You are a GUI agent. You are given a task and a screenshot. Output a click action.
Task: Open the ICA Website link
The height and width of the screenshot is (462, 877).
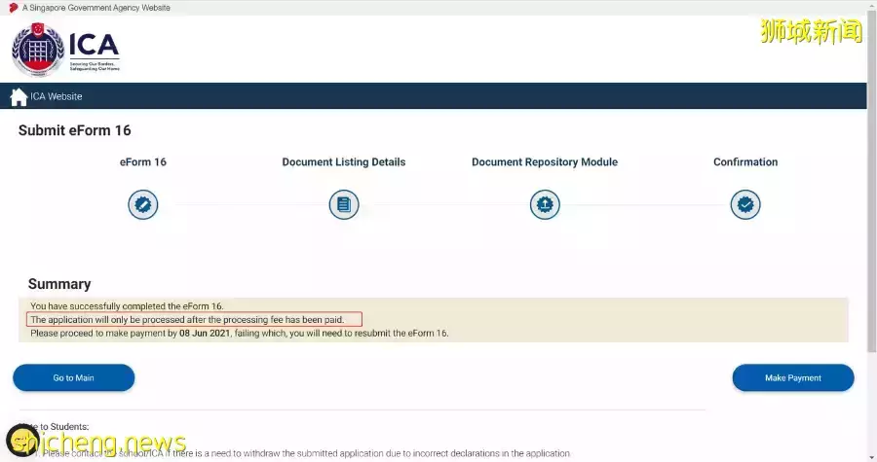(57, 96)
